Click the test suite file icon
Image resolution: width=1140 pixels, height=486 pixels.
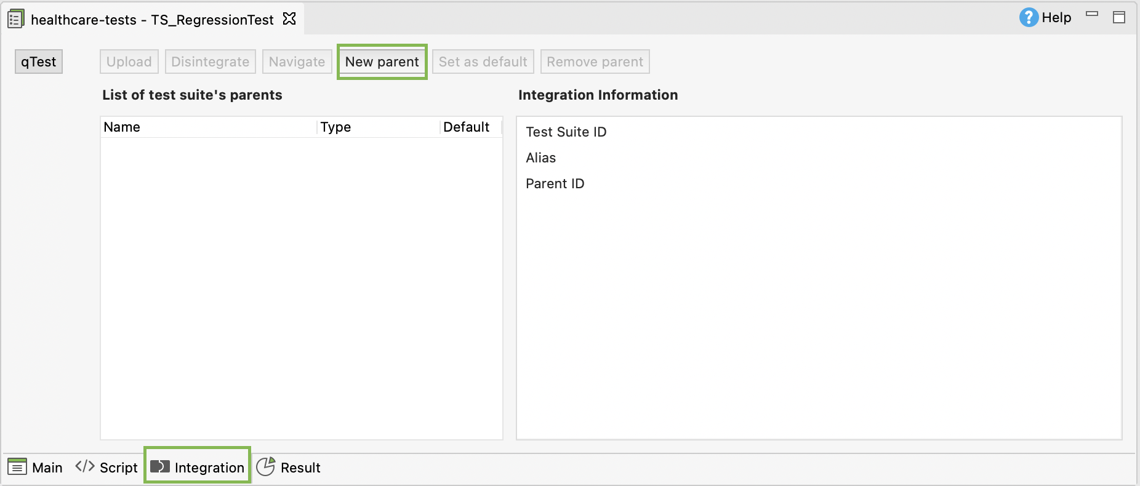[15, 19]
